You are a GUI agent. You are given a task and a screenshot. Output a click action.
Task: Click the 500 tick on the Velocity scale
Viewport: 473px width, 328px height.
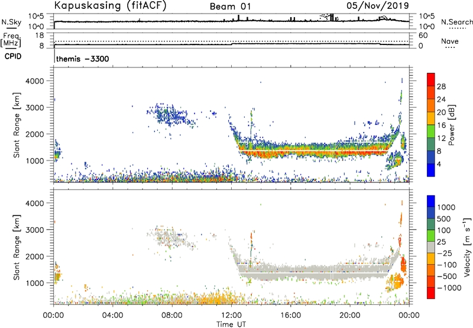pyautogui.click(x=443, y=219)
